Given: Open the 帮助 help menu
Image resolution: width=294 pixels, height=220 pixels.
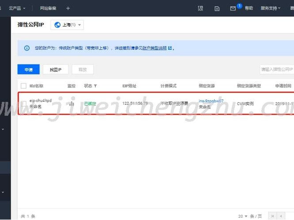Looking at the screenshot, I should coord(249,8).
